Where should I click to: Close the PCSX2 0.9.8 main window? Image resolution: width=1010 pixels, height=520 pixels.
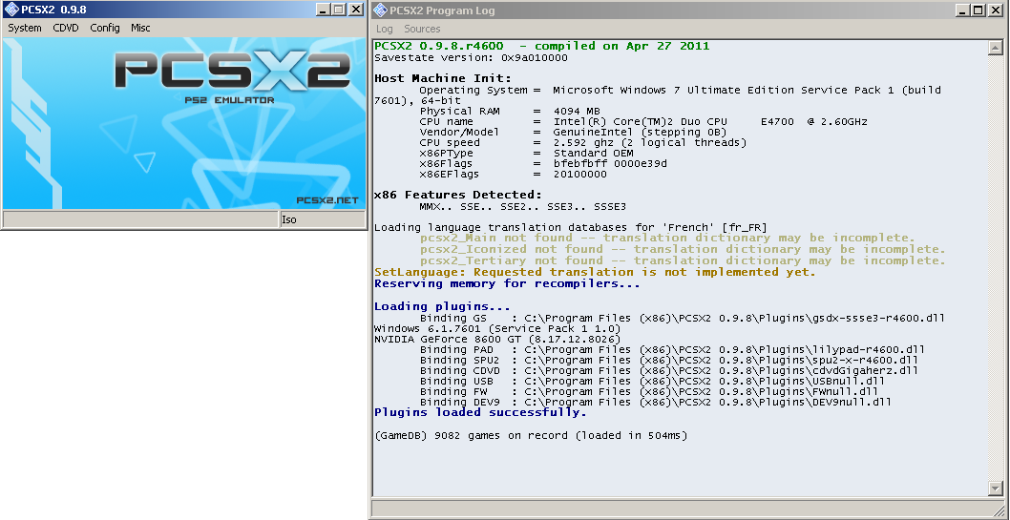[x=356, y=10]
